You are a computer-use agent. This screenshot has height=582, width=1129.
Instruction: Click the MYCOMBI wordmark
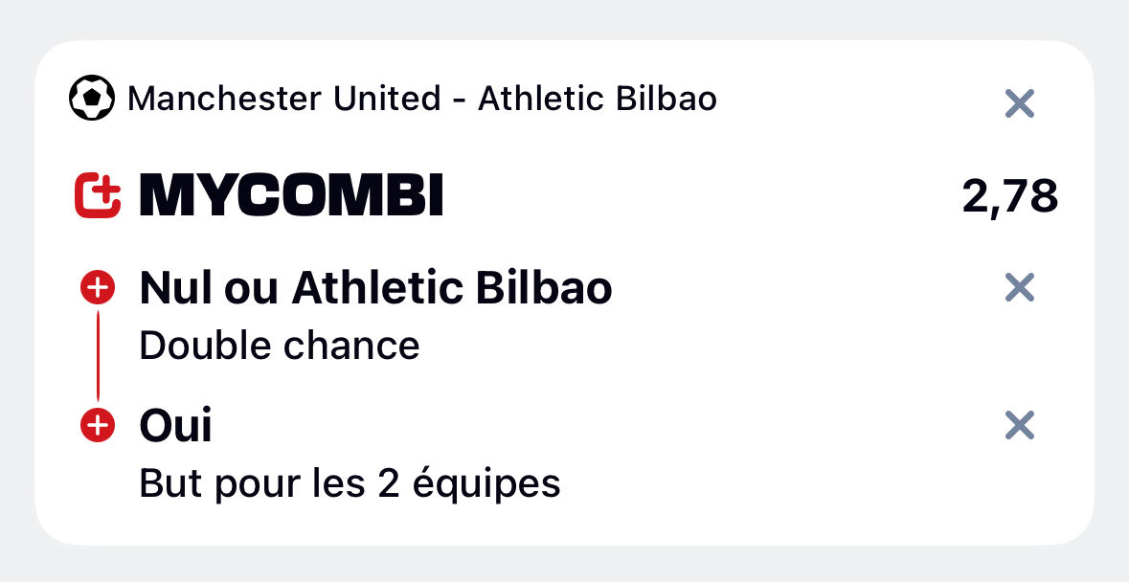pos(291,195)
